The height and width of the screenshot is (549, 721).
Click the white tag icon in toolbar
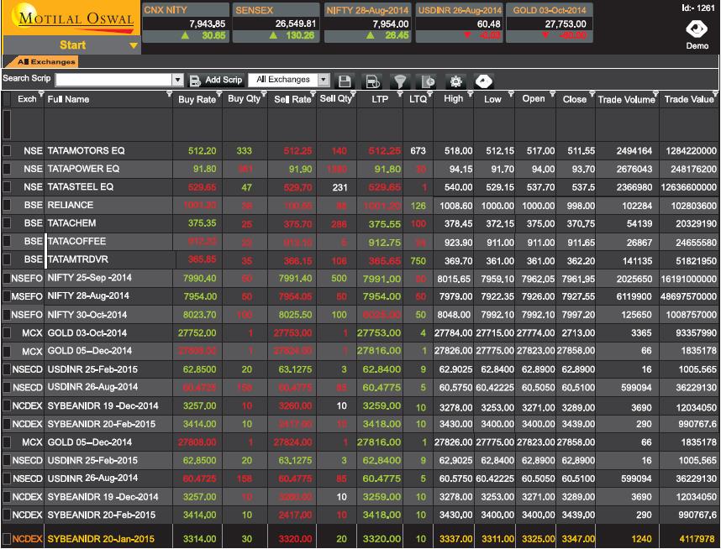[x=484, y=81]
